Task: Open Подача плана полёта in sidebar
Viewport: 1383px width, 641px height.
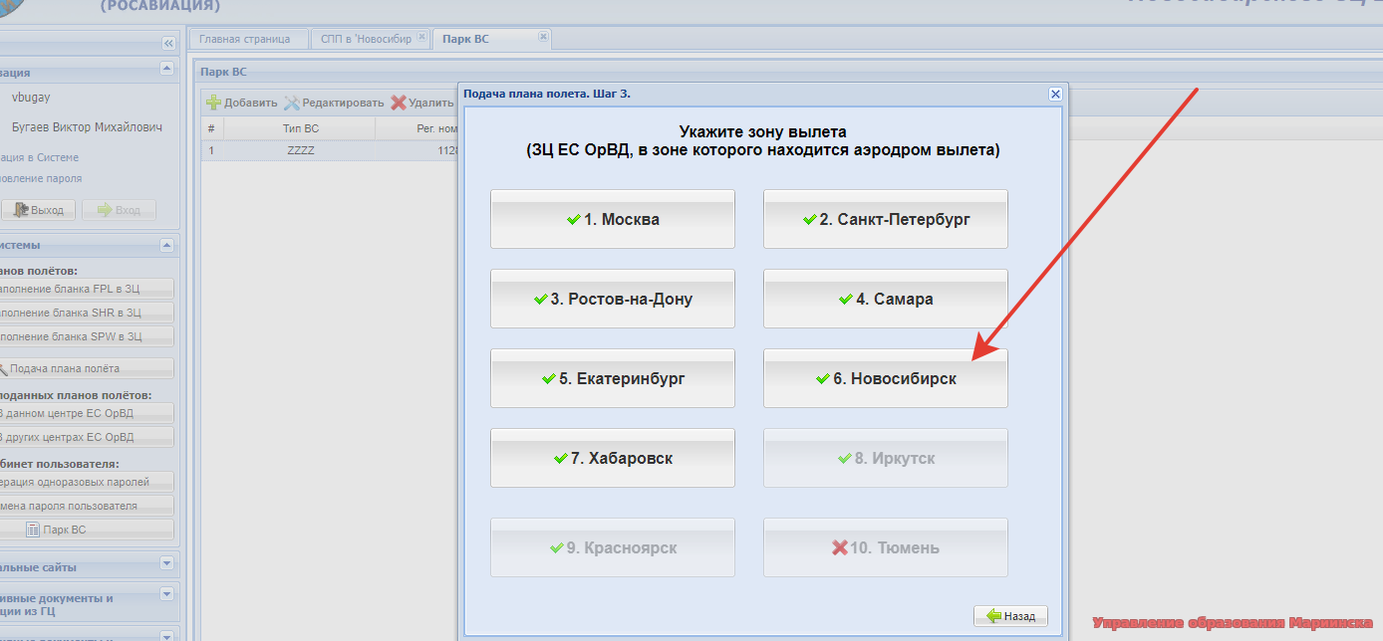Action: coord(85,368)
